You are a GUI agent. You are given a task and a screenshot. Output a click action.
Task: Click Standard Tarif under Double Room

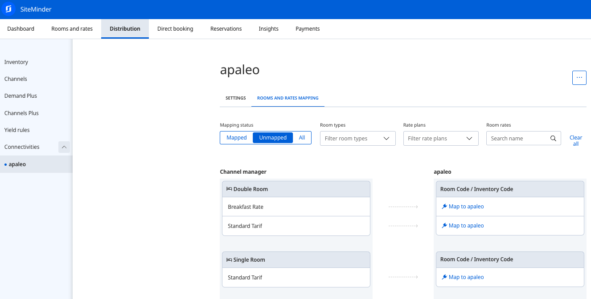tap(296, 226)
